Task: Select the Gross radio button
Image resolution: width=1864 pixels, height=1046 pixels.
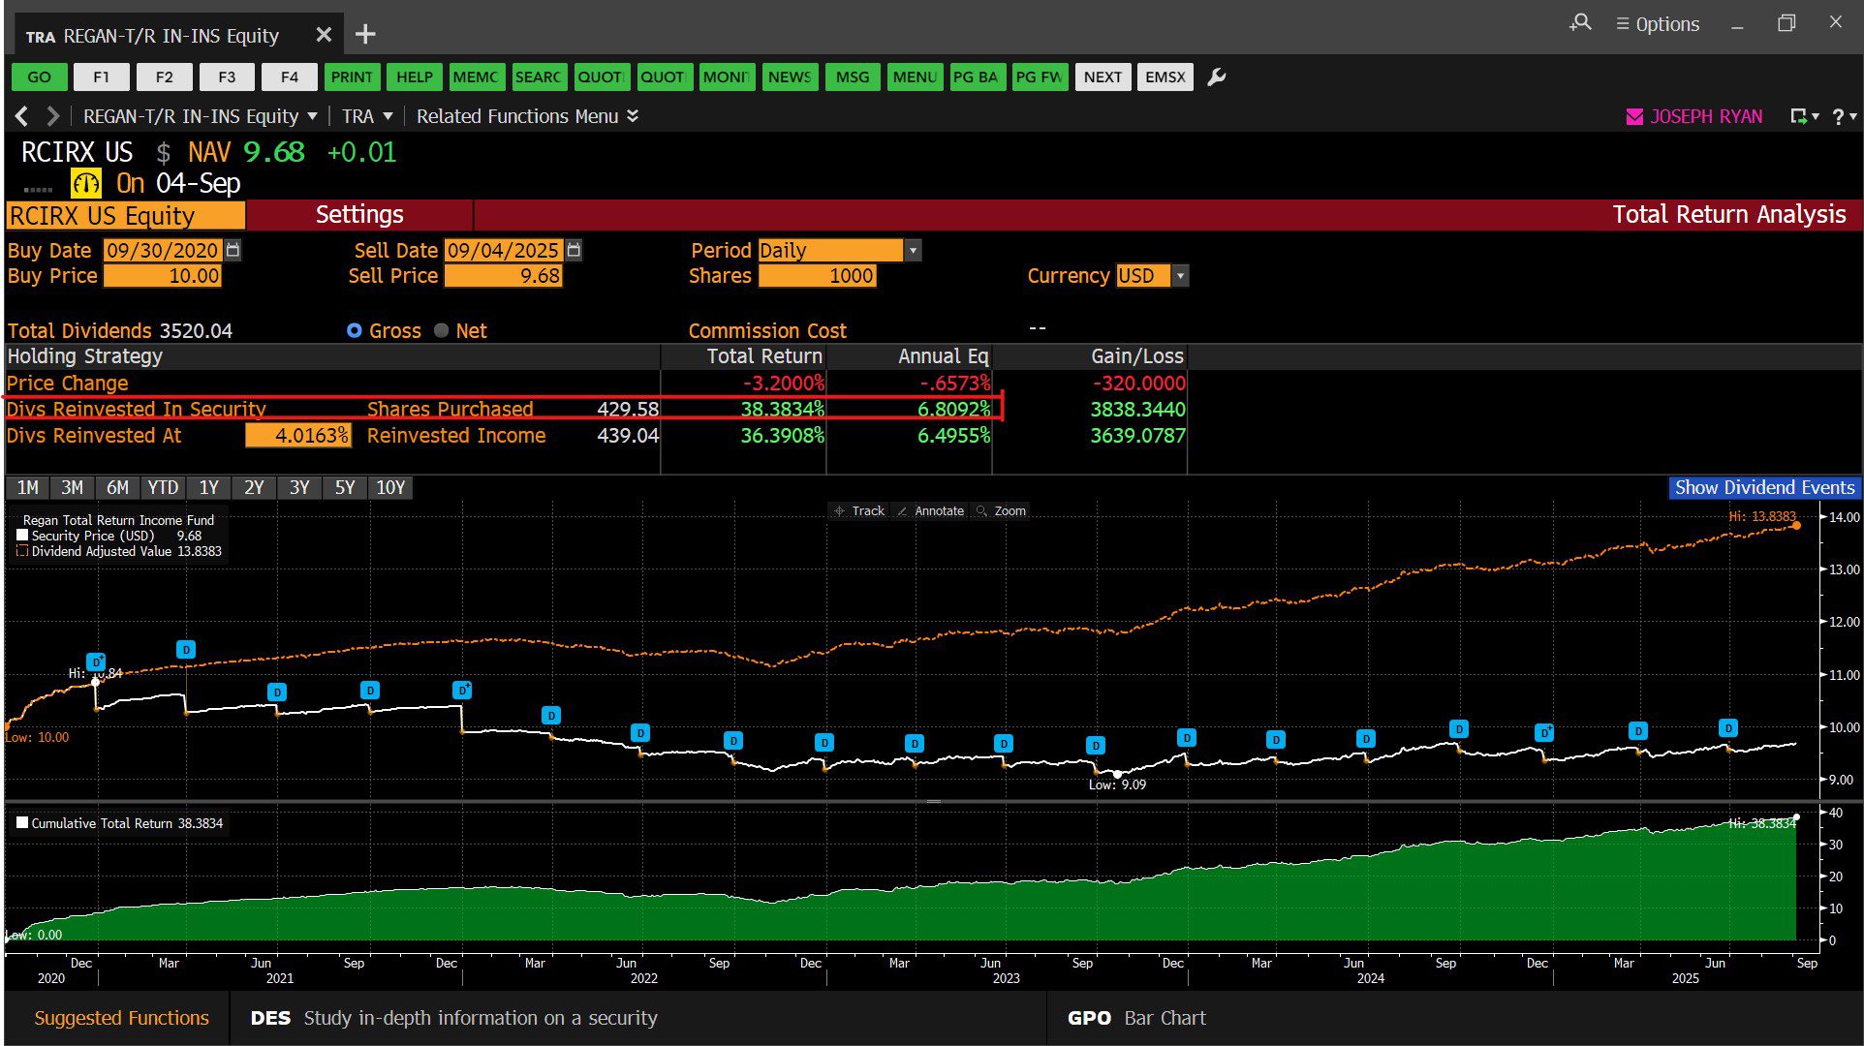Action: [x=355, y=330]
